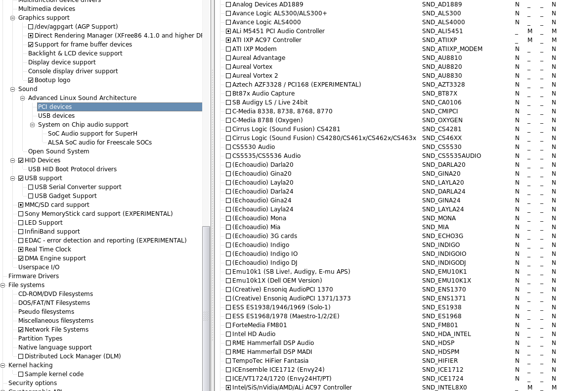Enable Intel HD Audio checkbox

coord(228,334)
